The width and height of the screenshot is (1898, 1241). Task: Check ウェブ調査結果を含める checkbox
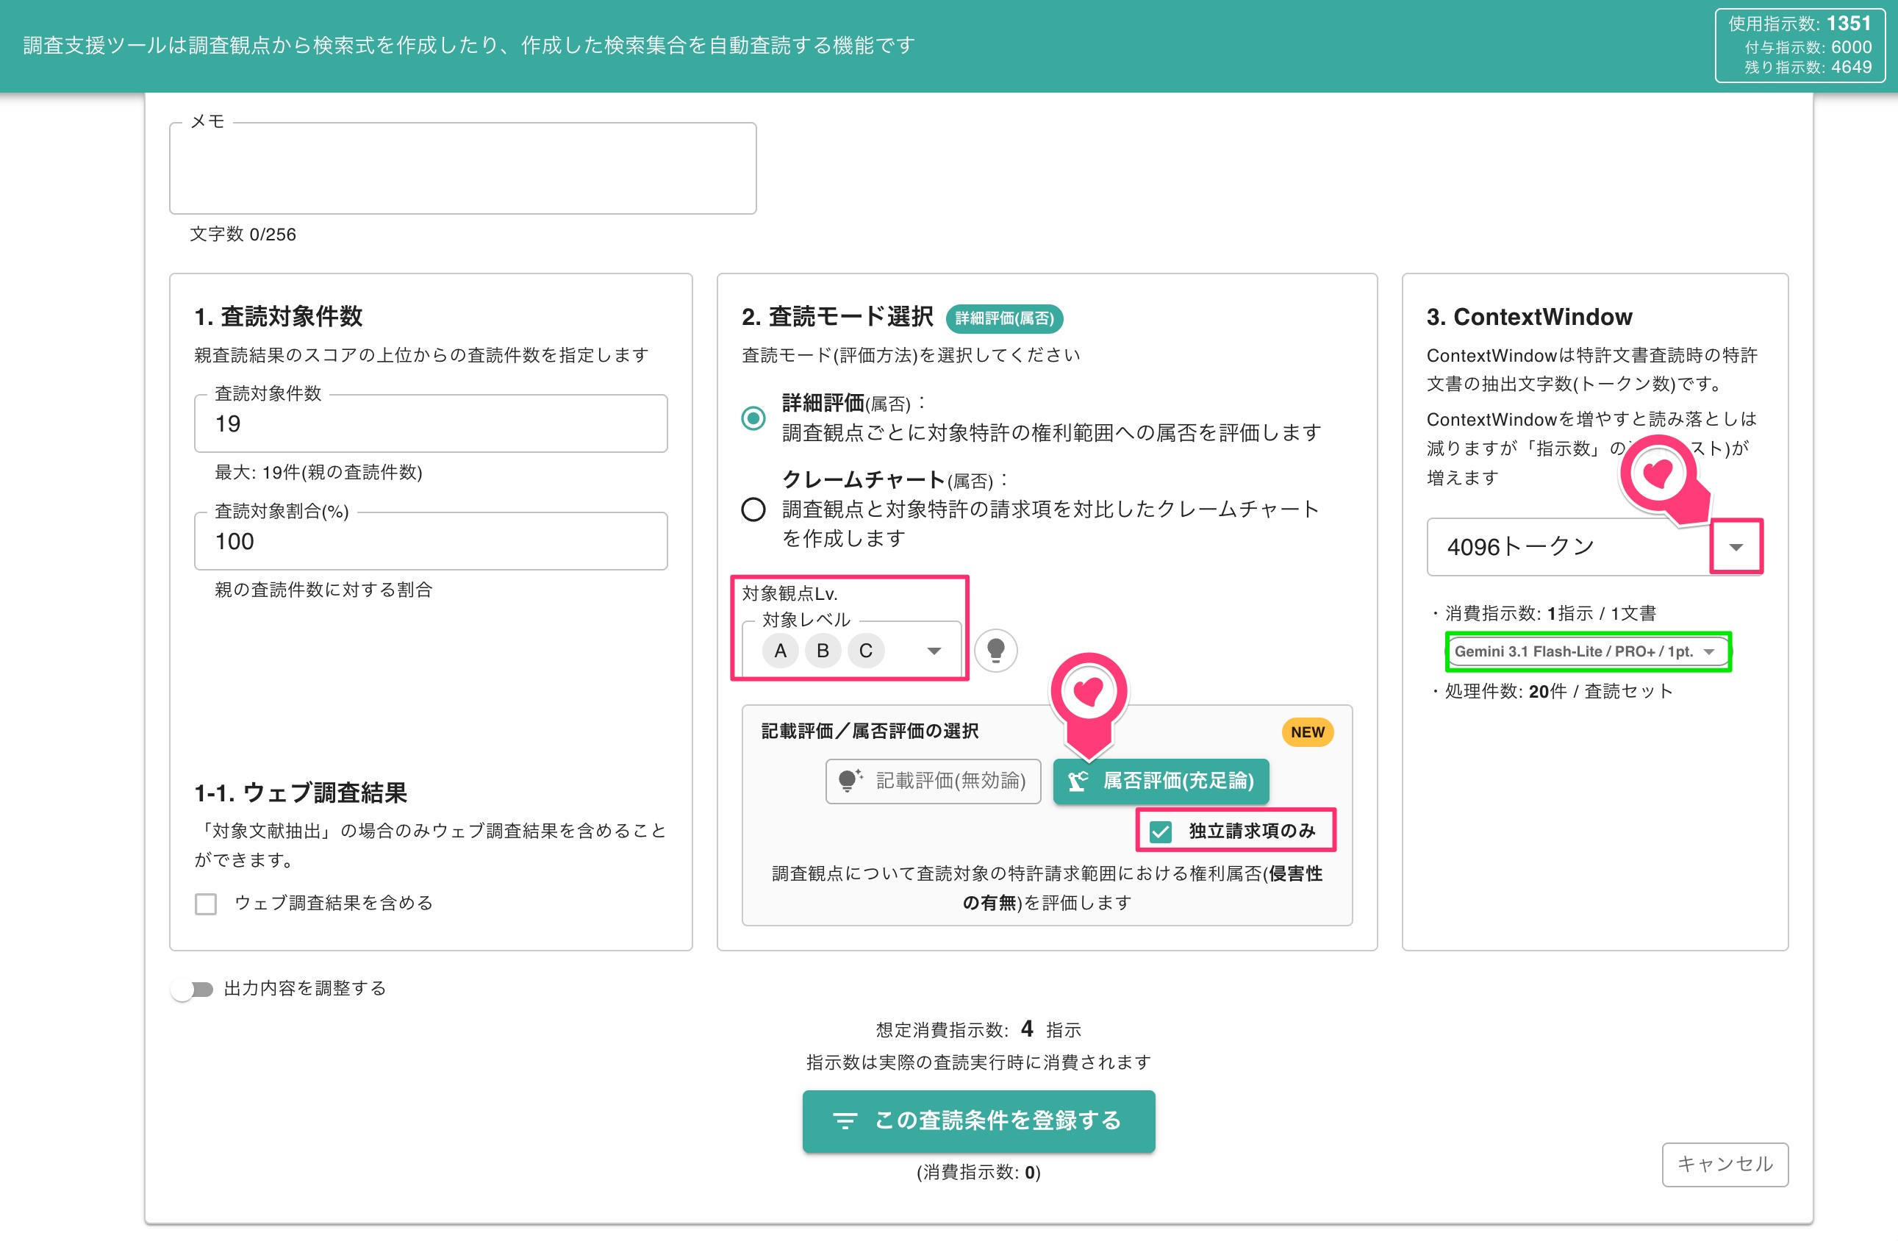tap(206, 904)
